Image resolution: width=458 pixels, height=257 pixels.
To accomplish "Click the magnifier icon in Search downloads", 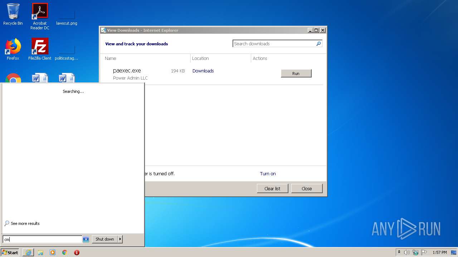I will (x=318, y=44).
